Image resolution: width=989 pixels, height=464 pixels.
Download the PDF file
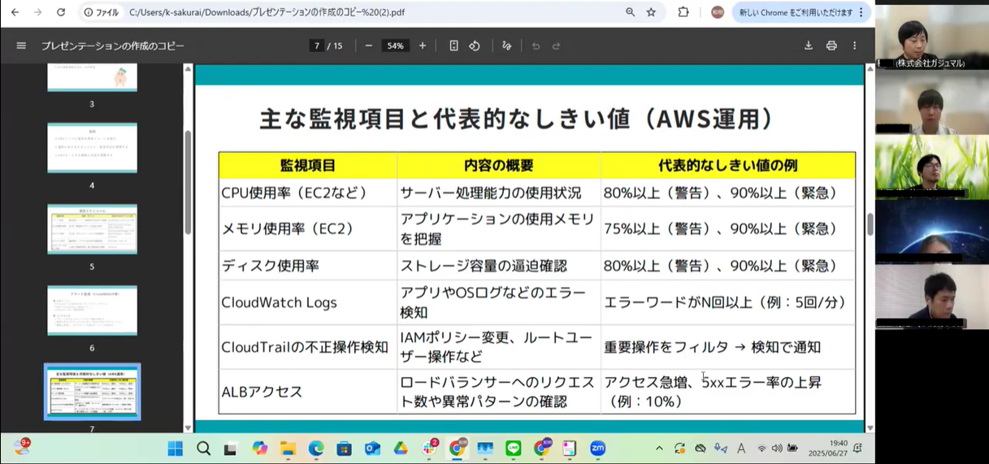(x=809, y=46)
